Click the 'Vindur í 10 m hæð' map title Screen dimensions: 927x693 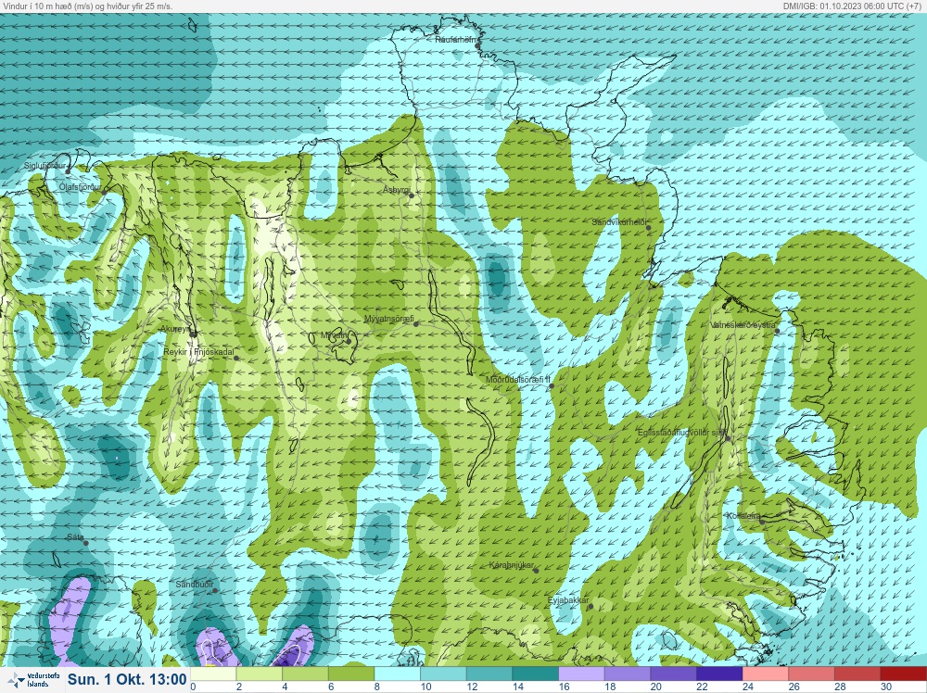click(87, 6)
